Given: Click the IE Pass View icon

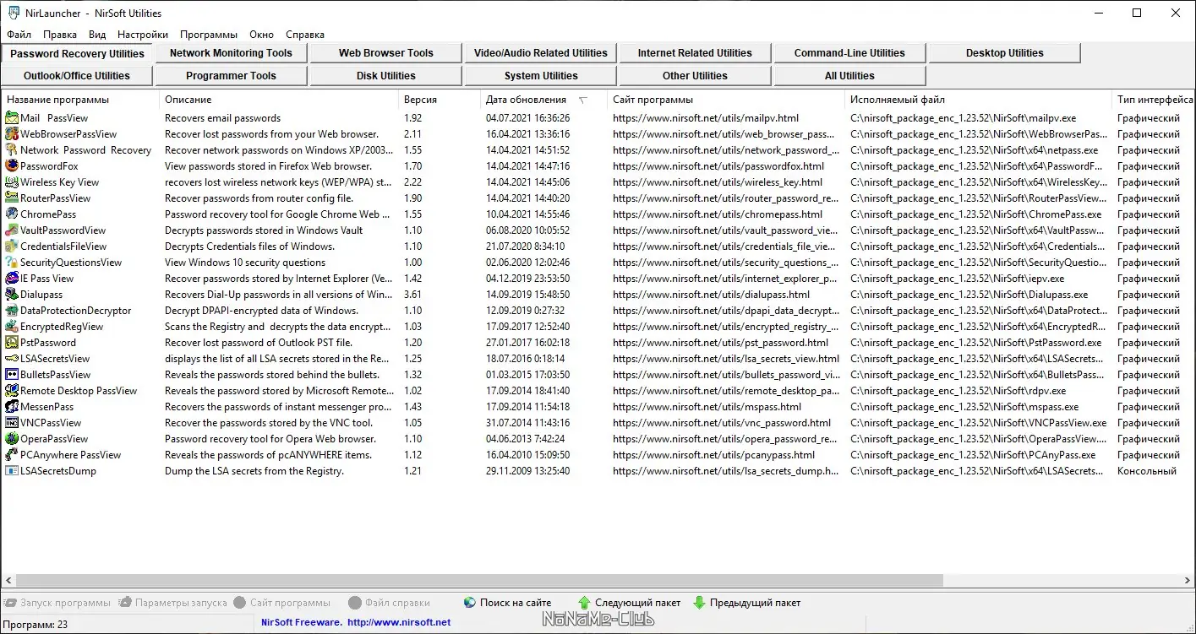Looking at the screenshot, I should tap(12, 279).
